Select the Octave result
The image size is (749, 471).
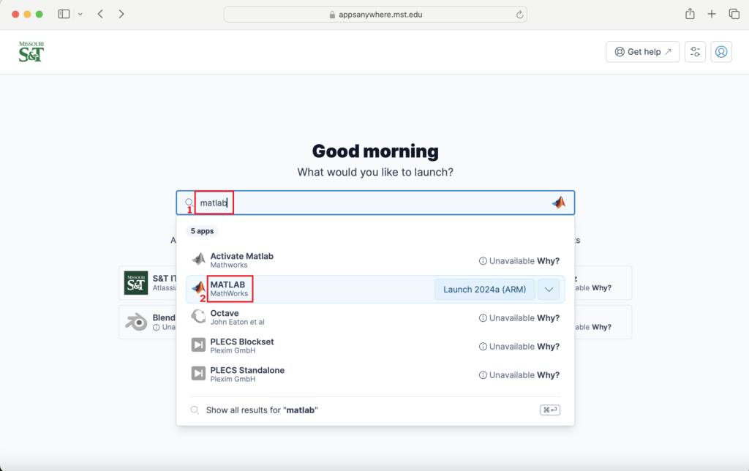(375, 317)
